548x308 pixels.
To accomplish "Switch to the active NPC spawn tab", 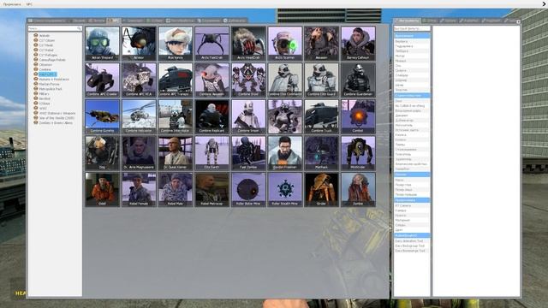I will coord(114,21).
